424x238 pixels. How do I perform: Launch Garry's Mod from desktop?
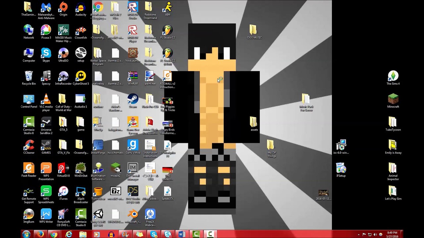click(133, 147)
